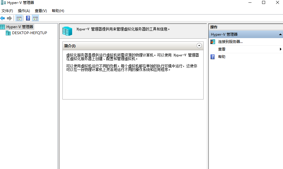The height and width of the screenshot is (169, 283).
Task: Click the 简介(I) section header
Action: coord(133,46)
